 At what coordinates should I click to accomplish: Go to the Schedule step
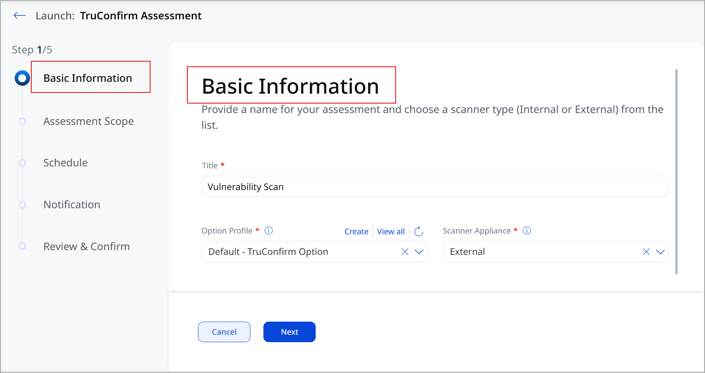65,163
